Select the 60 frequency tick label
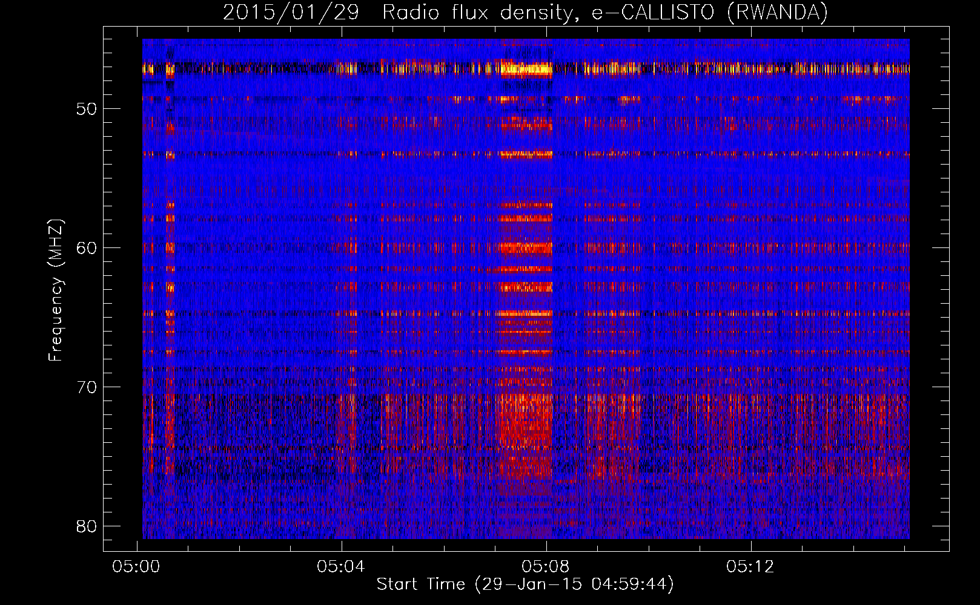This screenshot has width=980, height=605. coord(87,248)
